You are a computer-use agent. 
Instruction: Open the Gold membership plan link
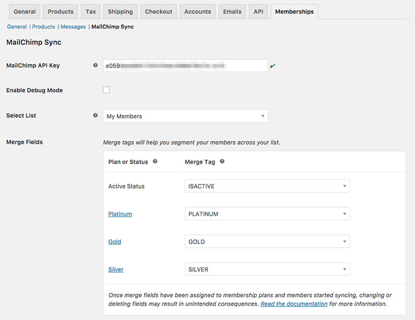click(x=115, y=242)
